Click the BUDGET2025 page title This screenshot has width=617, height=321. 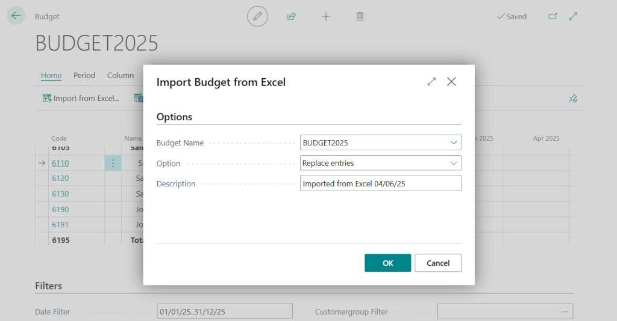[x=97, y=43]
